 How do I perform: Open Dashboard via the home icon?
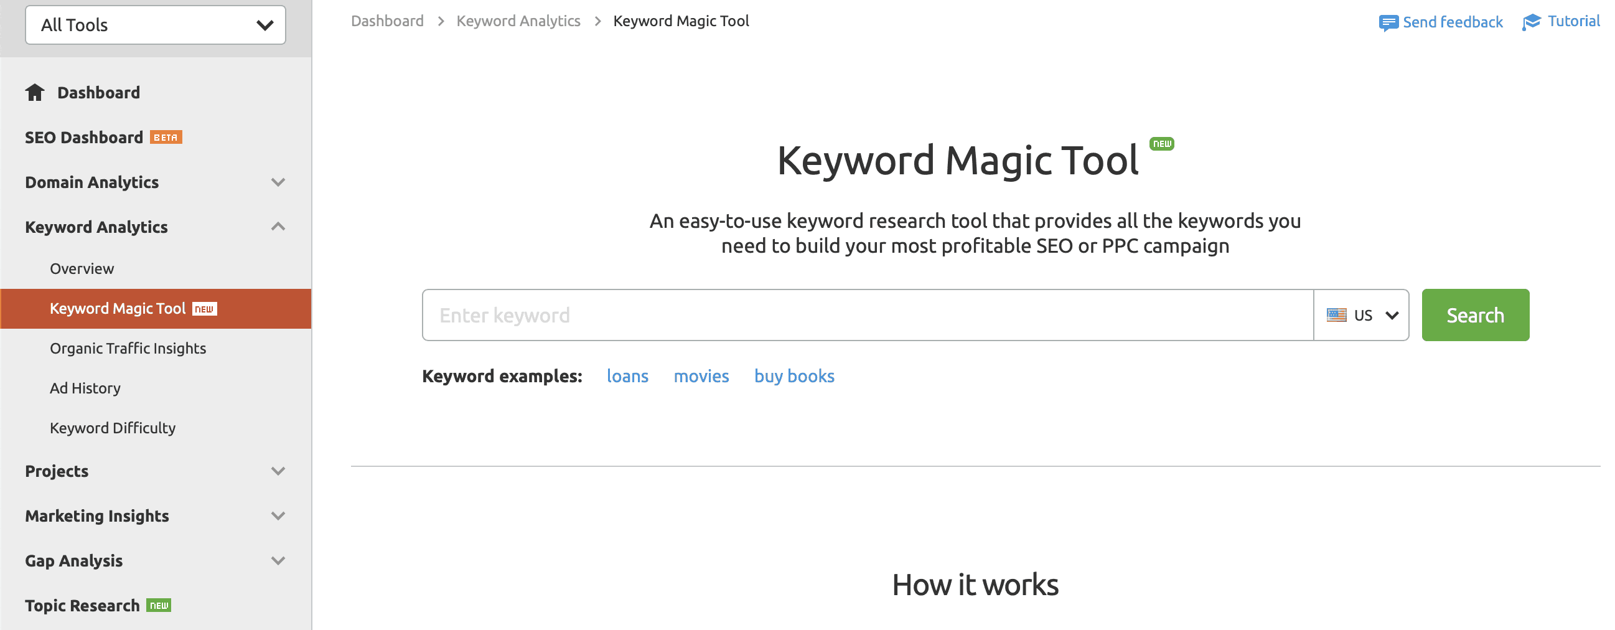(x=34, y=92)
